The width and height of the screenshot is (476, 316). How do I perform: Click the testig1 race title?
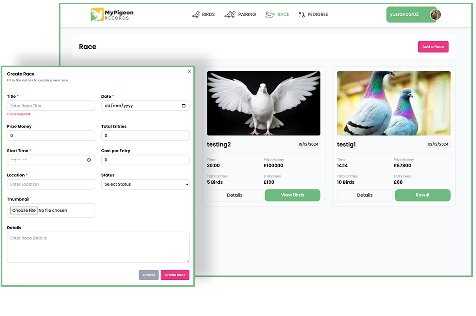tap(346, 145)
